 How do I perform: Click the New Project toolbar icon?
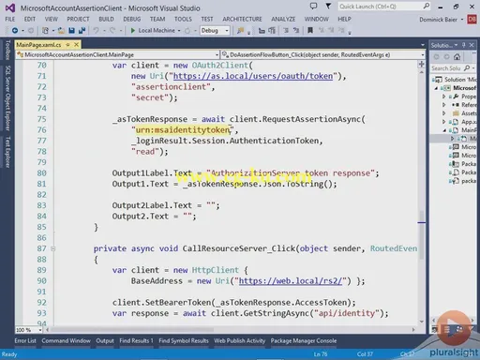click(x=46, y=31)
